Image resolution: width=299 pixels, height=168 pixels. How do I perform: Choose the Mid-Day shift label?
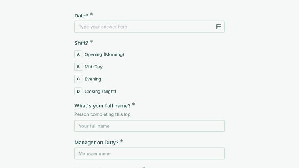click(x=93, y=67)
